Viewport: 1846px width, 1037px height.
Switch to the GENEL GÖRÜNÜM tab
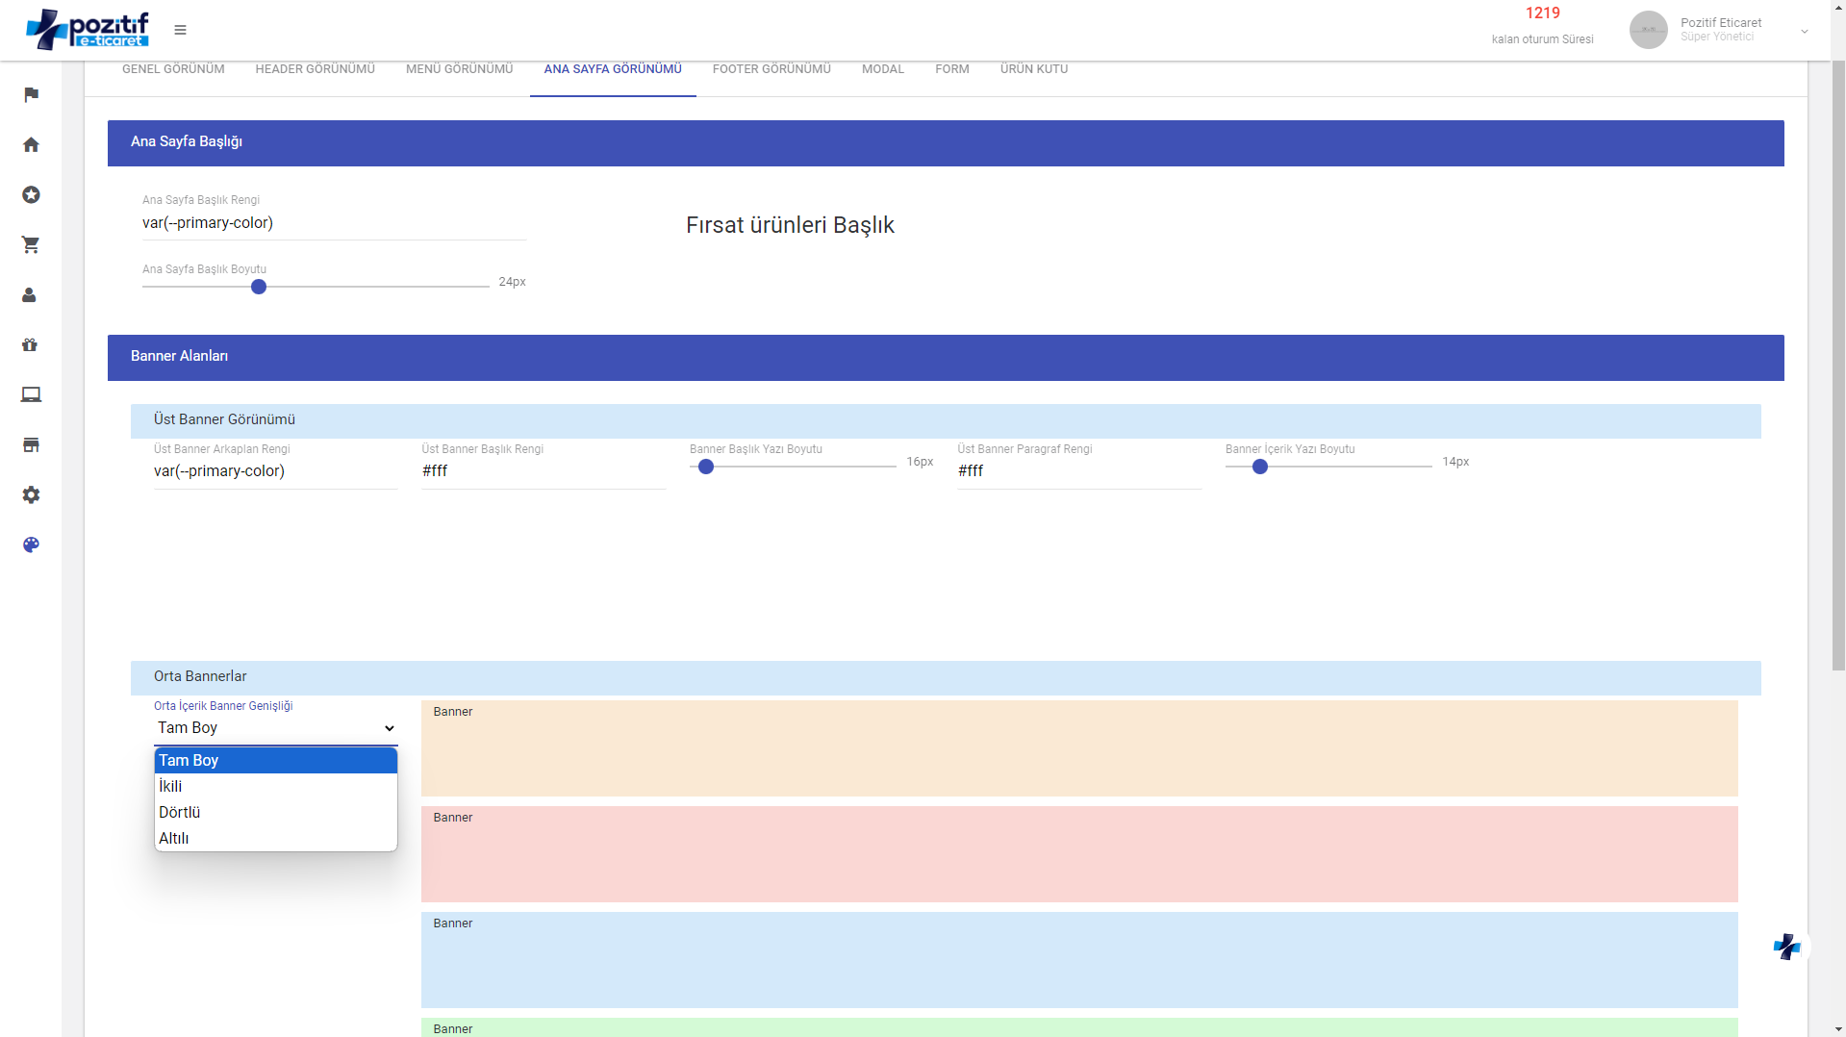tap(173, 68)
